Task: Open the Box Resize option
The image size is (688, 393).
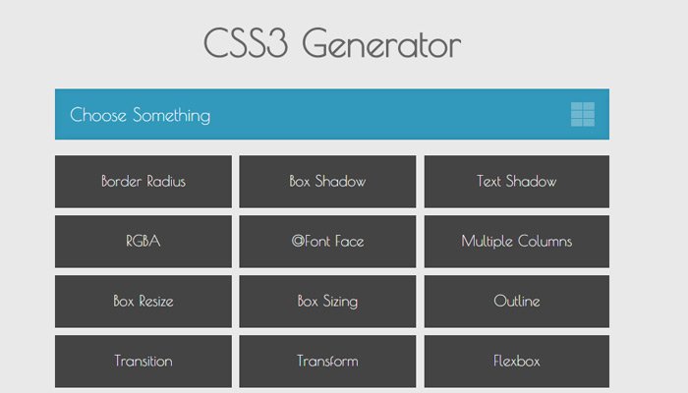Action: coord(143,302)
